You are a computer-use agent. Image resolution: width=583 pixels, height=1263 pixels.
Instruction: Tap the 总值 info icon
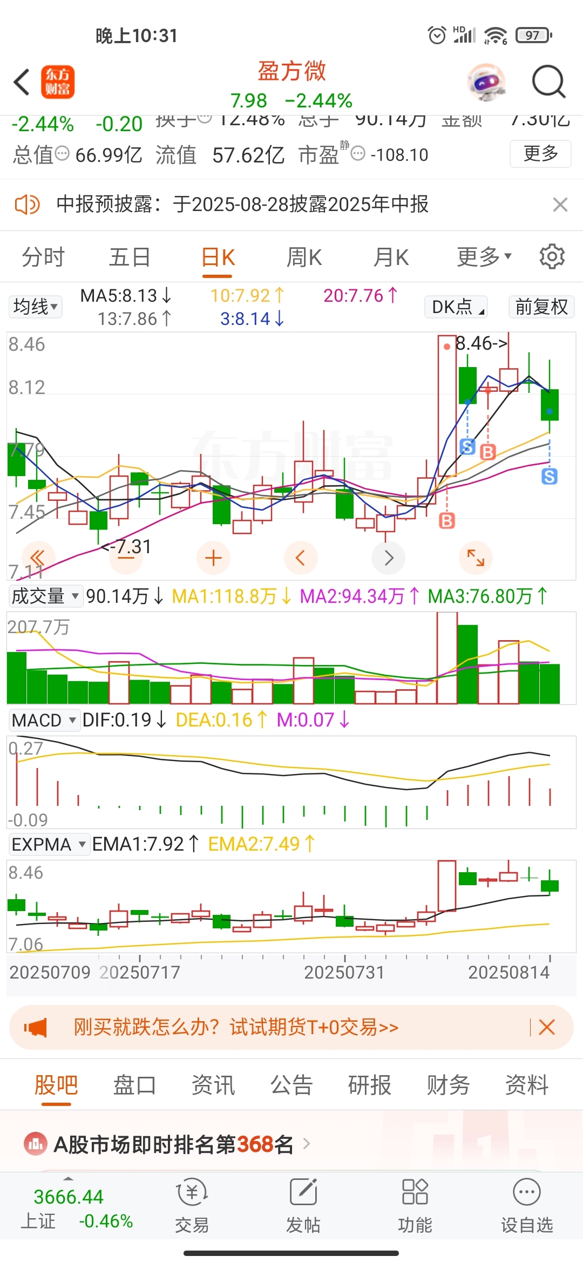63,153
